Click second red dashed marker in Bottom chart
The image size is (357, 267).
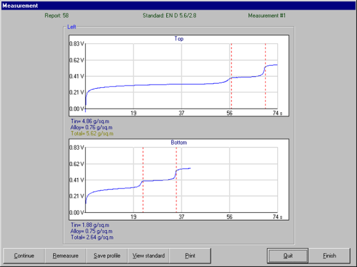tap(176, 180)
